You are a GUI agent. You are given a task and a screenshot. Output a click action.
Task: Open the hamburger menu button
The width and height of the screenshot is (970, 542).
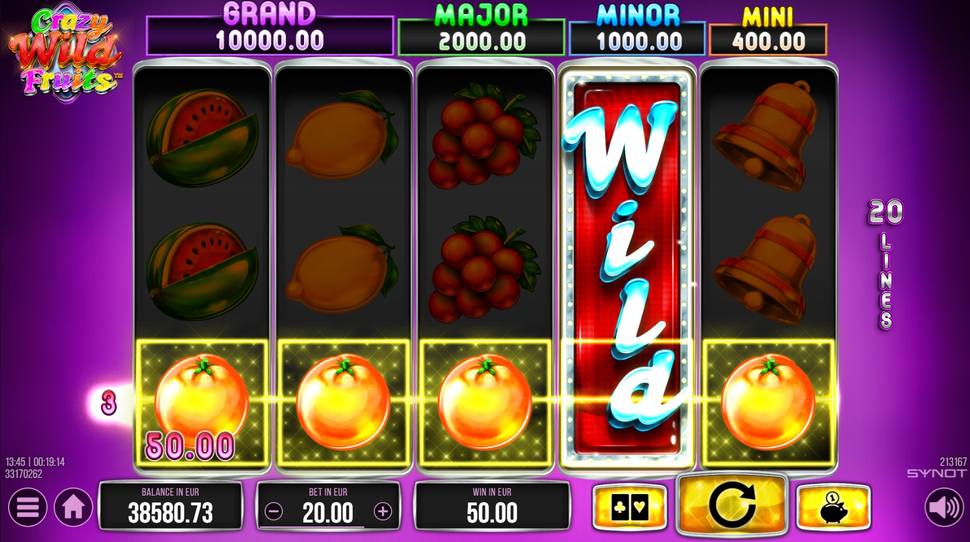click(27, 507)
